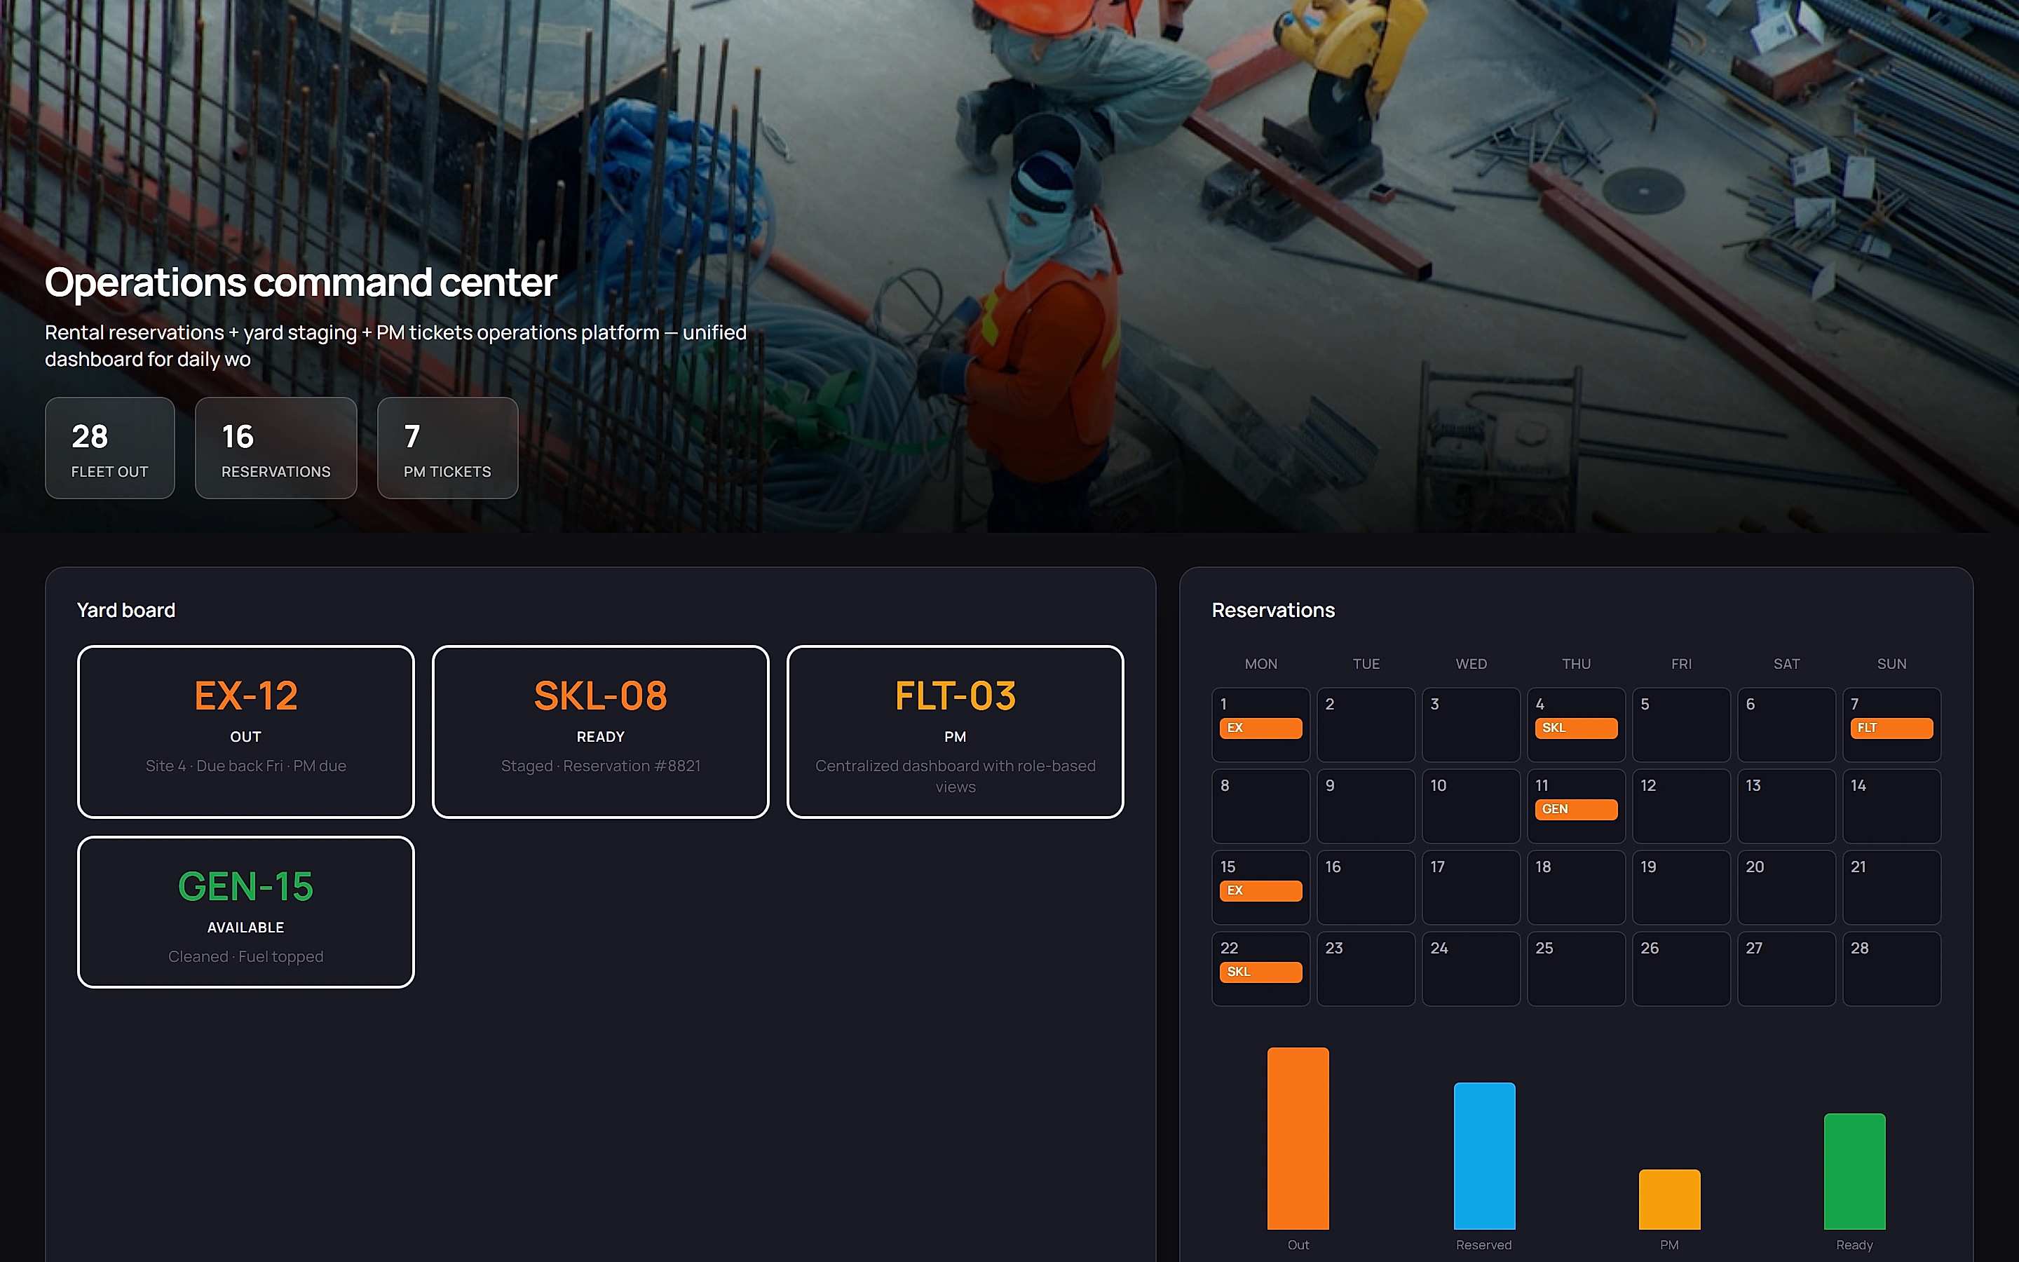Click the GEN tag on day 11
2019x1262 pixels.
[1576, 809]
